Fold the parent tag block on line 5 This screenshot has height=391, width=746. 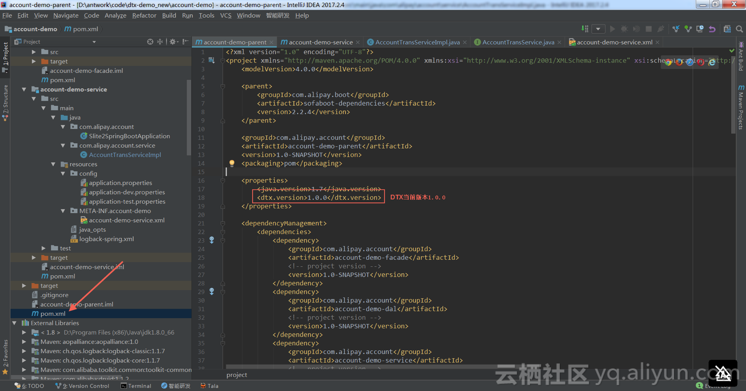tap(223, 86)
